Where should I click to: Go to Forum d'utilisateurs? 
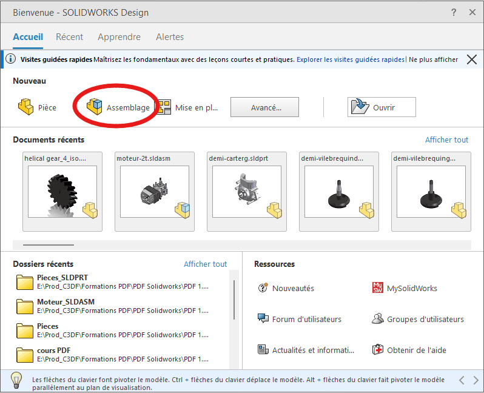tap(300, 319)
